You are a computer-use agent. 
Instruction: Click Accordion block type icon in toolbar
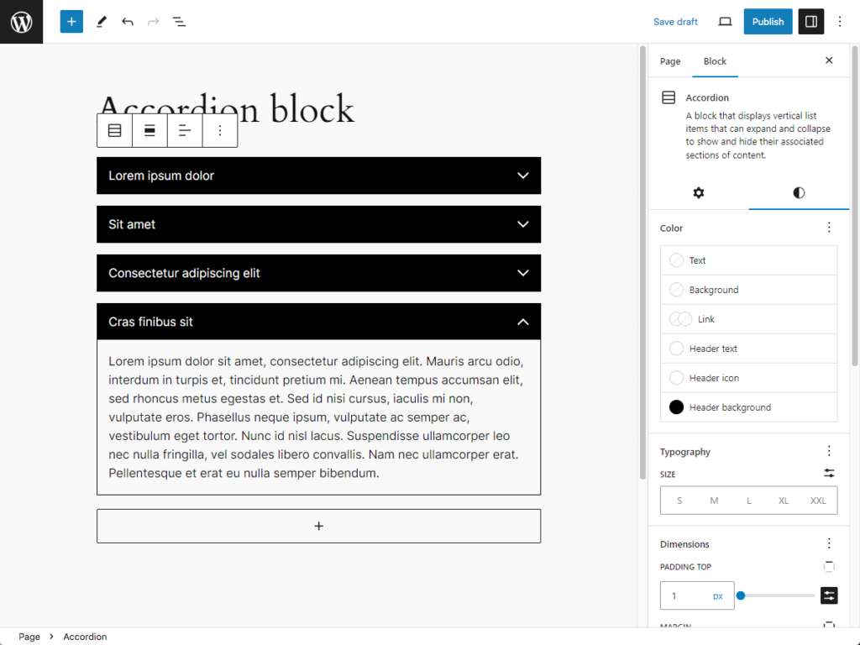115,130
